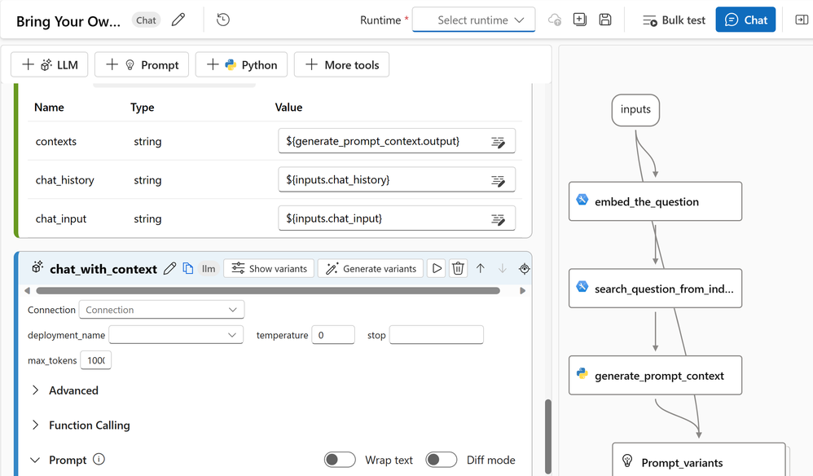Click the Show variants button
Screen dimensions: 813x476
click(x=269, y=268)
